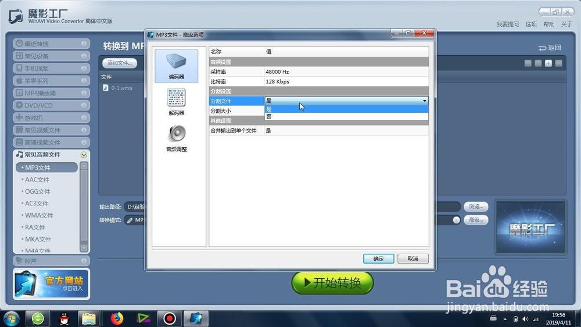This screenshot has height=327, width=581.
Task: Click the 魔影工厂 preview thumbnail
Action: point(530,228)
